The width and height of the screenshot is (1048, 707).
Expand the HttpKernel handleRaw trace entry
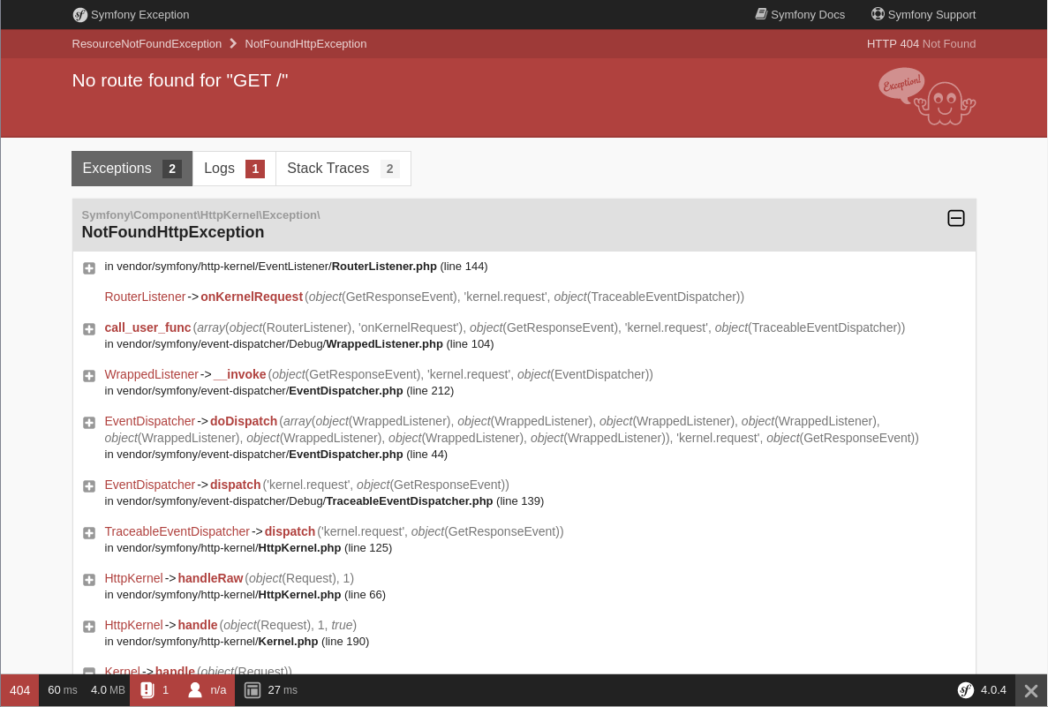point(89,580)
